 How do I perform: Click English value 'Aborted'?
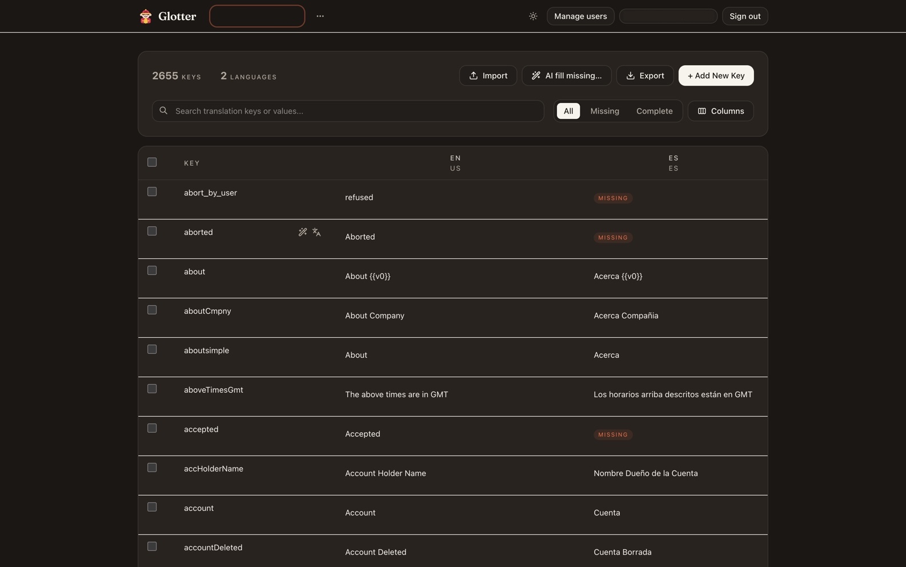(x=360, y=237)
